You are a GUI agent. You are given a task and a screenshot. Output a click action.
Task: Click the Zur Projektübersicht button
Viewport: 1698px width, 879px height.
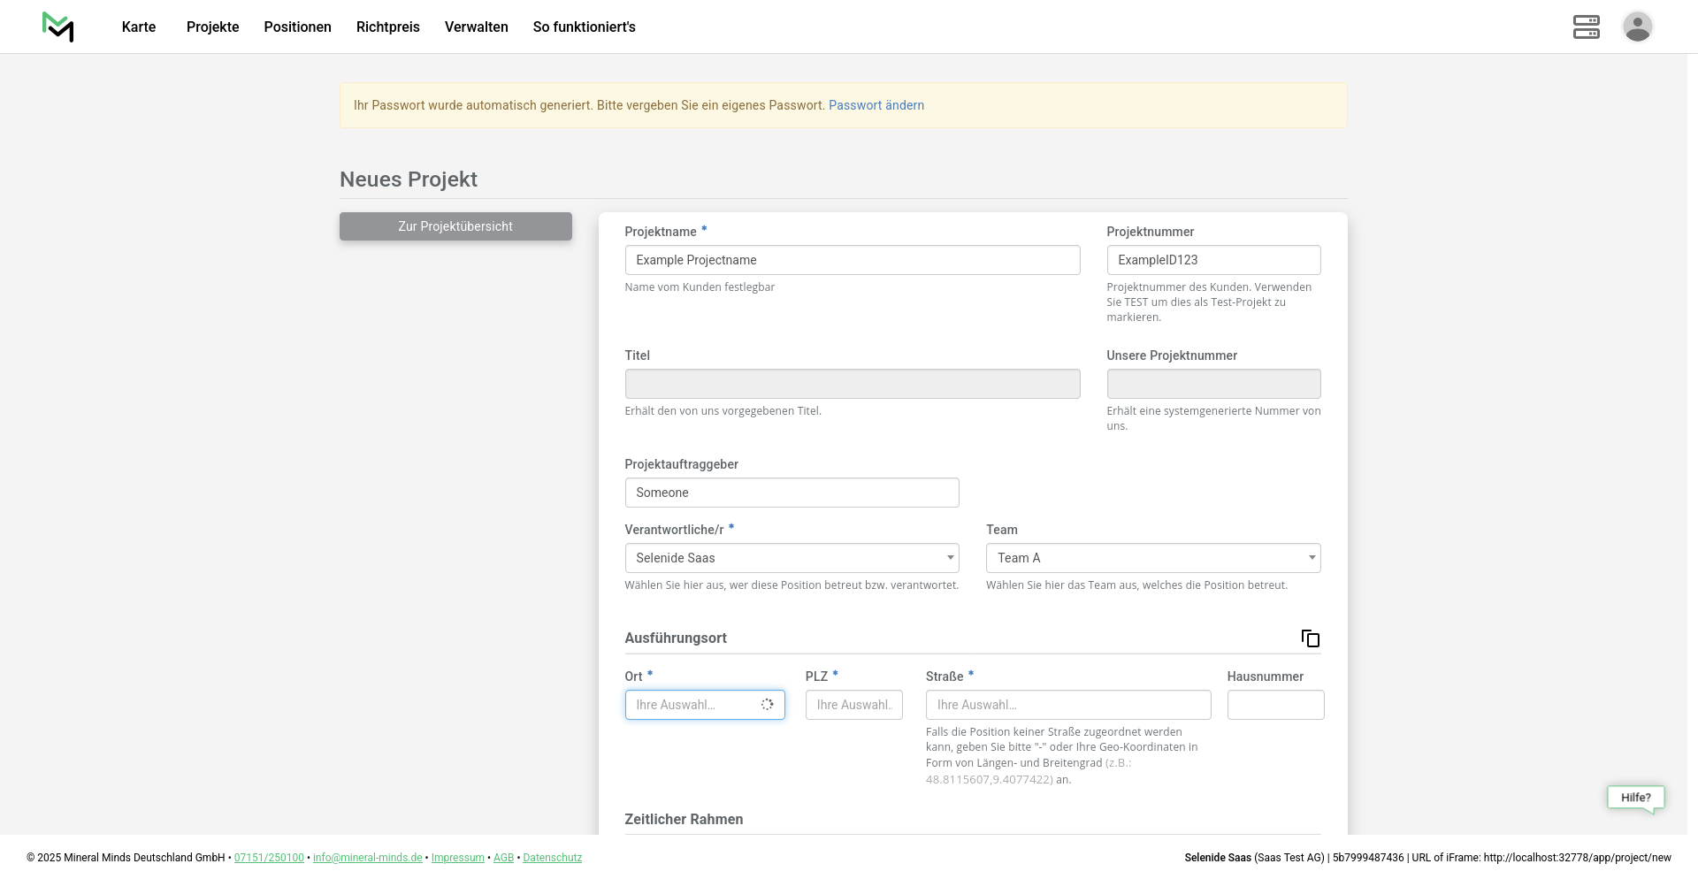tap(455, 226)
